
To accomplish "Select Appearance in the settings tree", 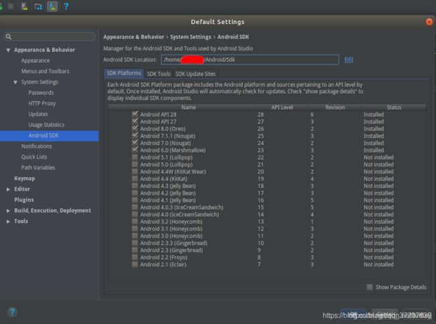I will tap(36, 60).
